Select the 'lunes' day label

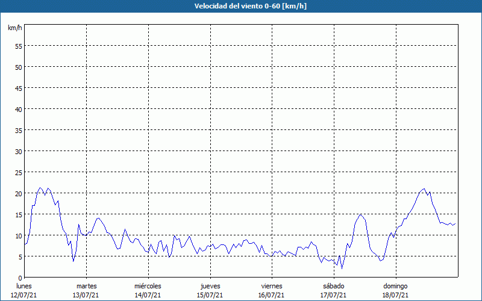click(x=24, y=286)
